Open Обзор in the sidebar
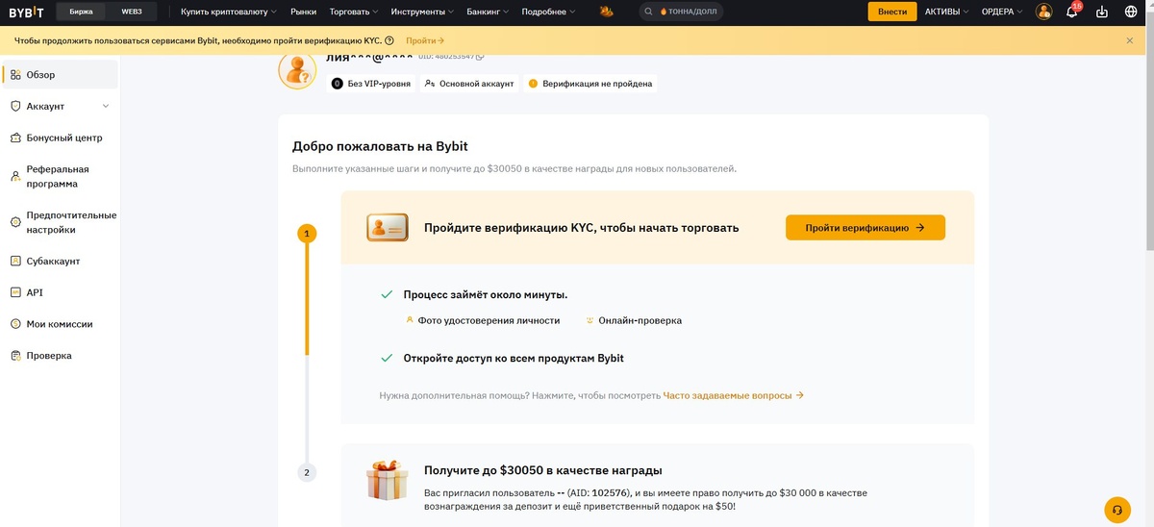Image resolution: width=1154 pixels, height=527 pixels. point(60,75)
